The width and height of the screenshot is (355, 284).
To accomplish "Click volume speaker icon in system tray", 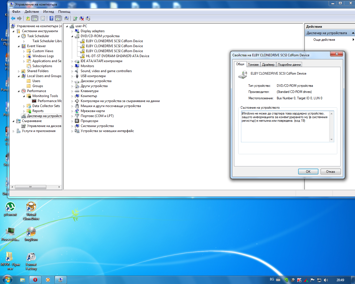I will pyautogui.click(x=326, y=280).
